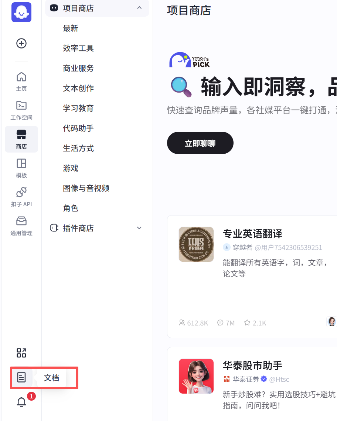This screenshot has width=337, height=421.
Task: Open the 文档 documents icon
Action: pyautogui.click(x=21, y=377)
